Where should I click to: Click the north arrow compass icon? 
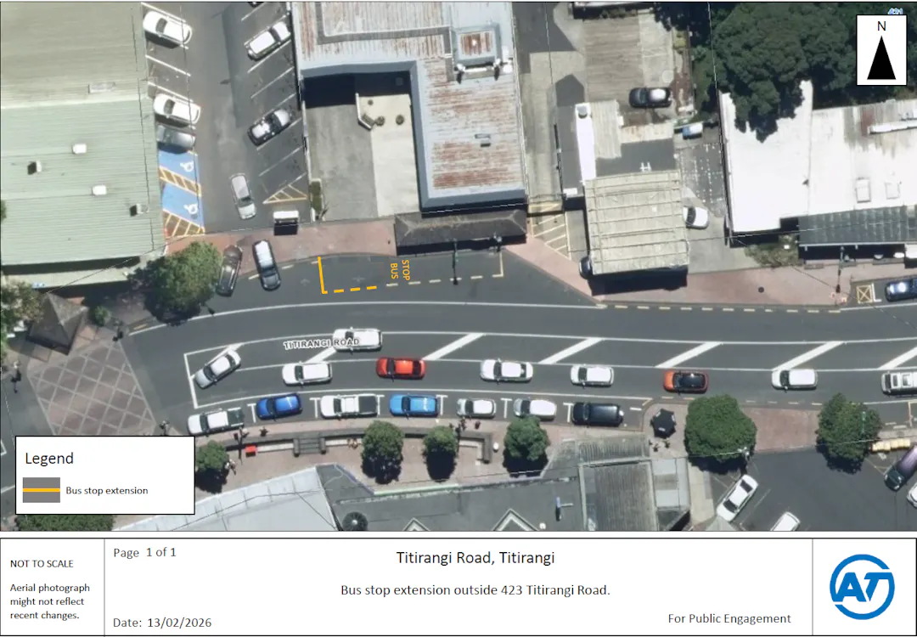[880, 50]
